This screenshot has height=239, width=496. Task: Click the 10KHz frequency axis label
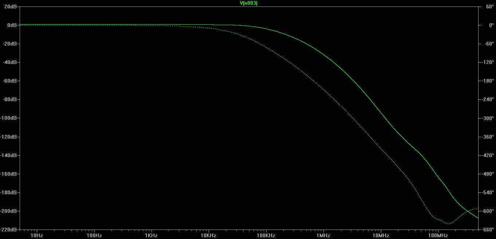click(x=209, y=236)
